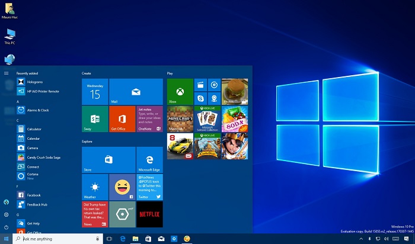This screenshot has width=415, height=244.
Task: Open the Xbox tile
Action: coord(180,92)
